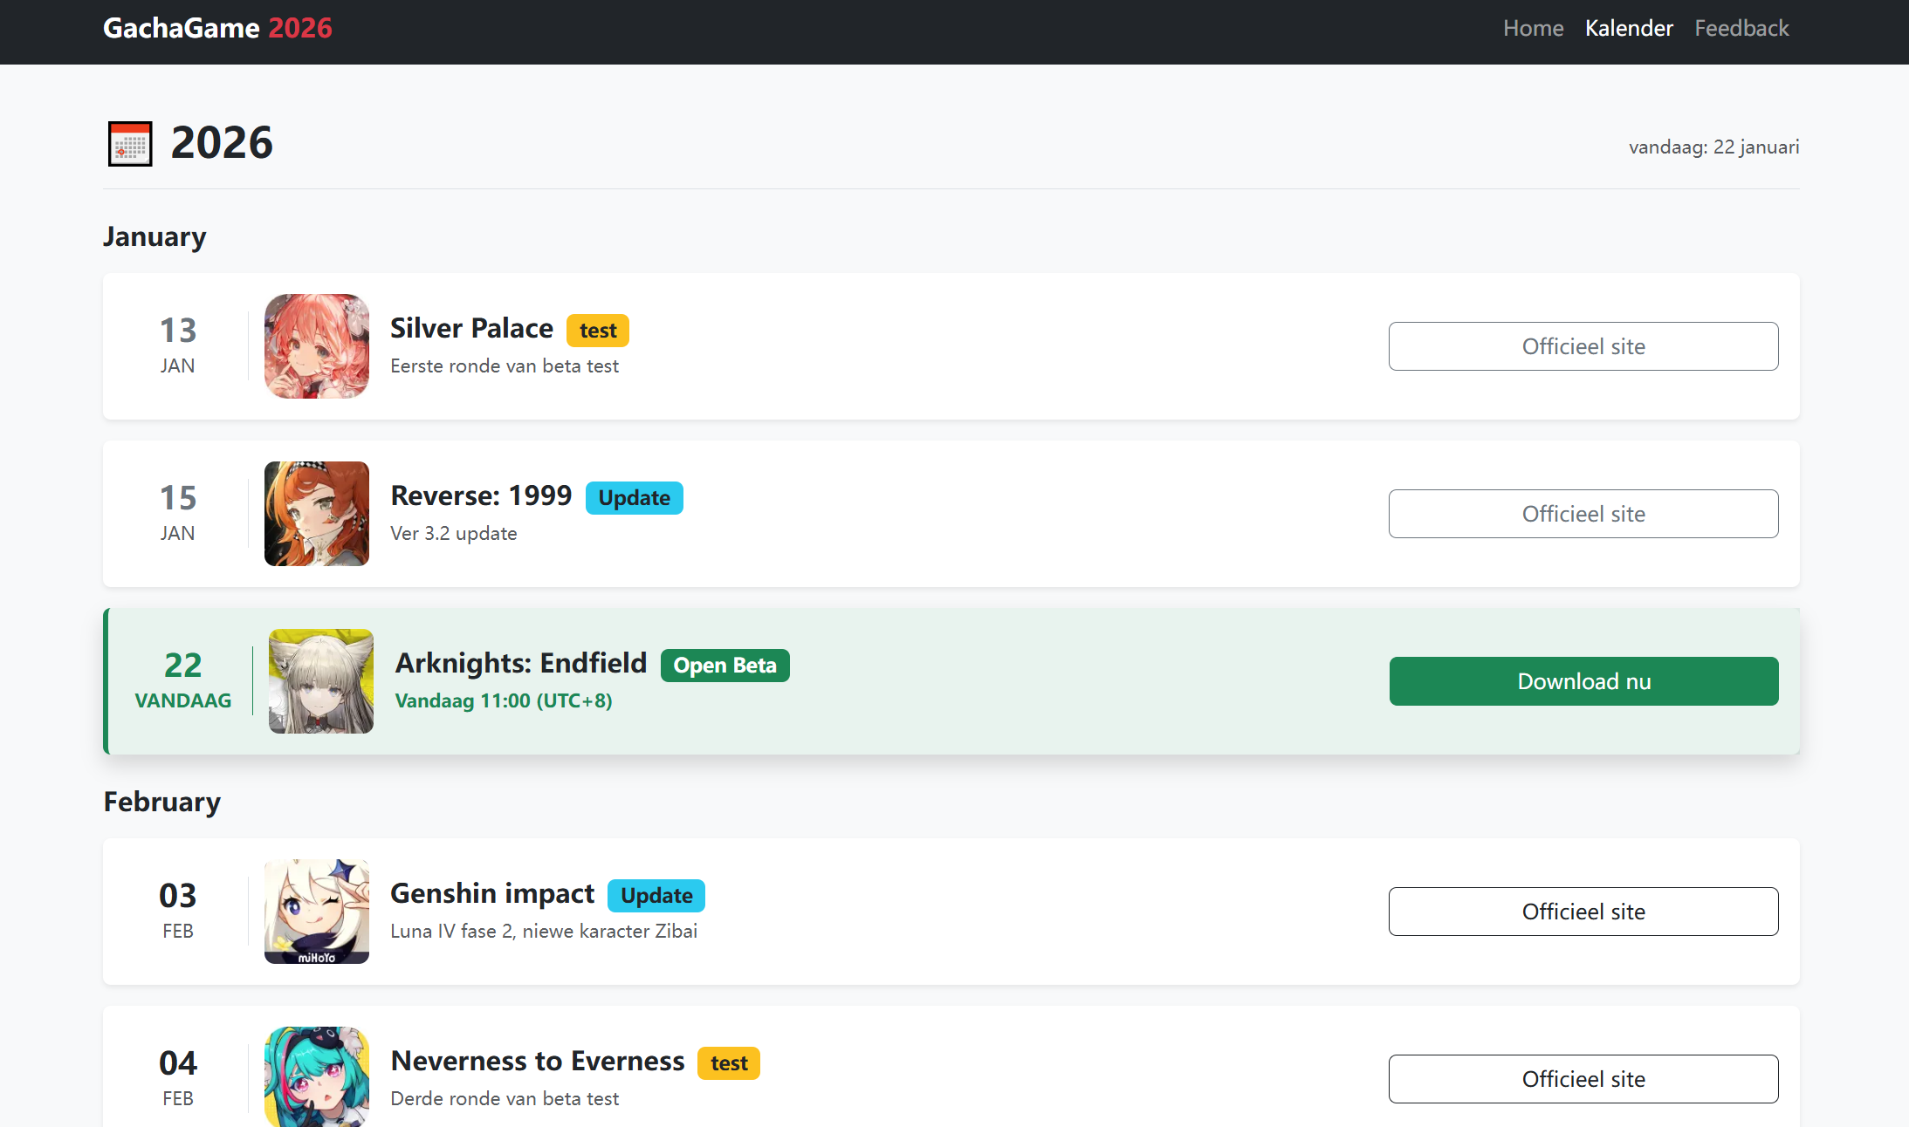Go to the Kalender nav link
The width and height of the screenshot is (1909, 1127).
point(1629,28)
